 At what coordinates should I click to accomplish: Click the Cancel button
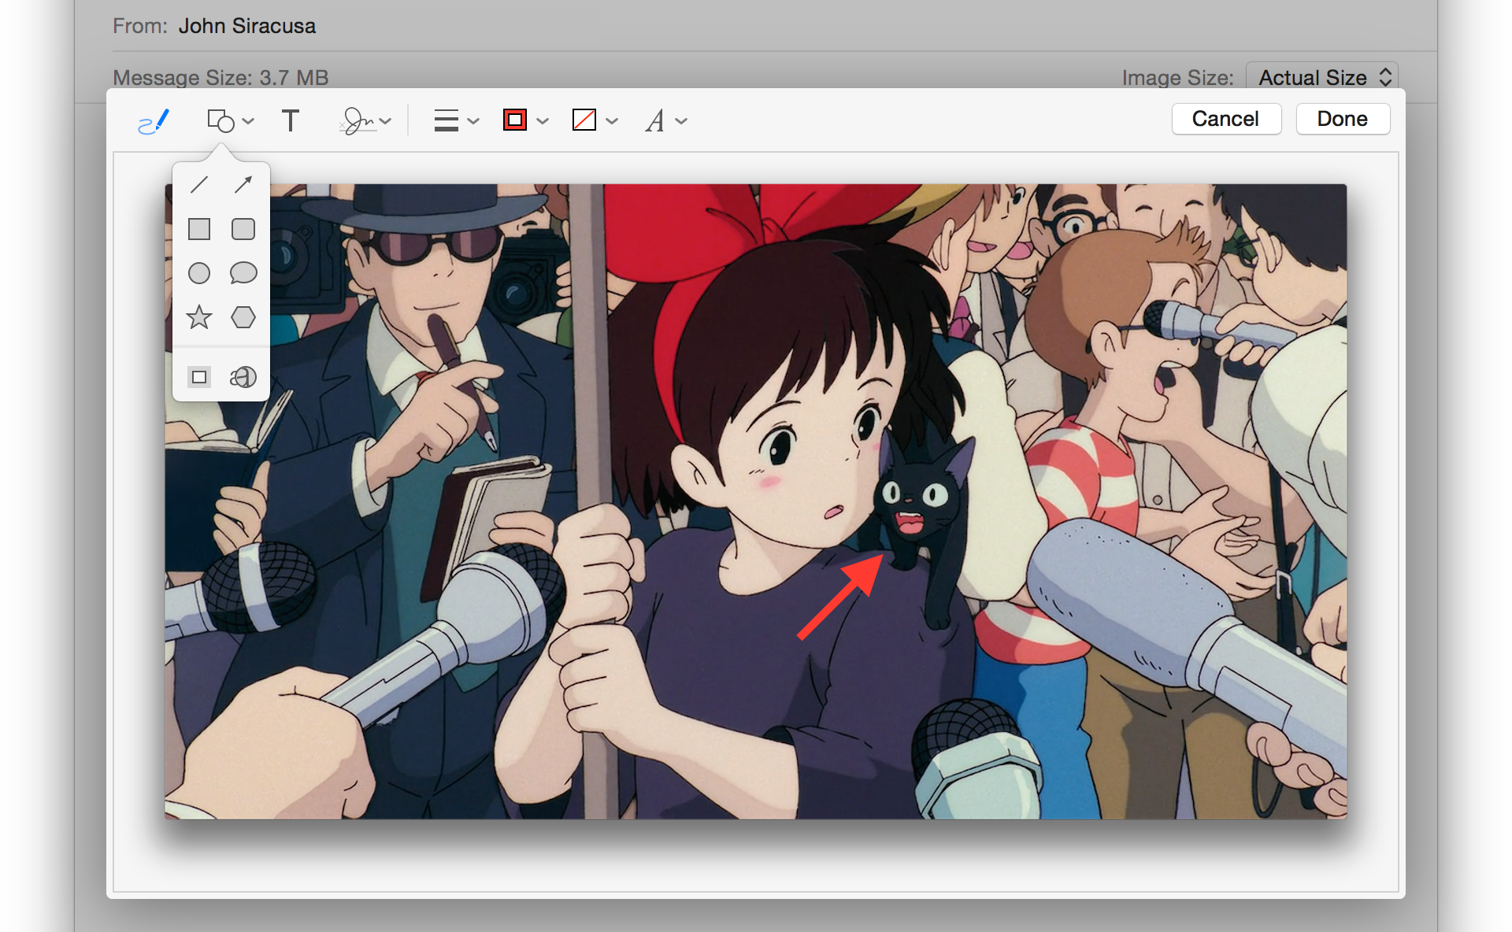point(1225,119)
